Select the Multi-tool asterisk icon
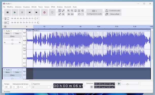The image size is (155, 95). pos(63,14)
